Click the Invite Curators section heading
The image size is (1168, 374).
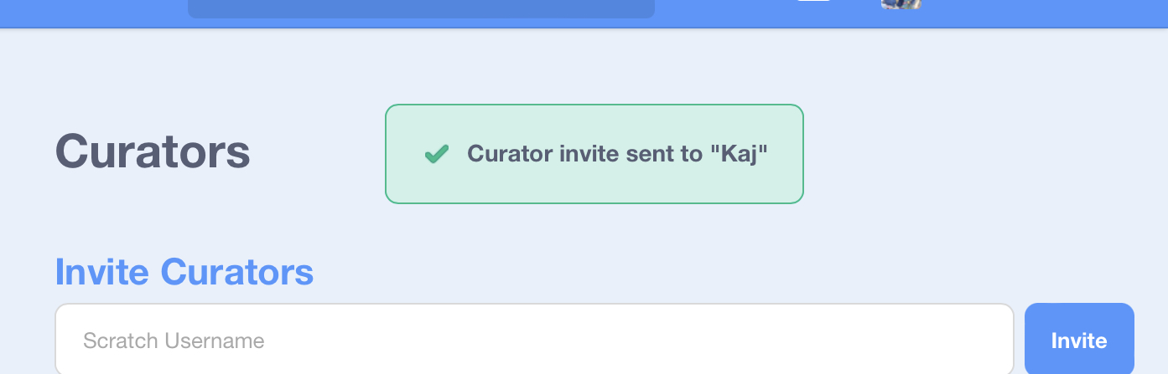tap(184, 272)
